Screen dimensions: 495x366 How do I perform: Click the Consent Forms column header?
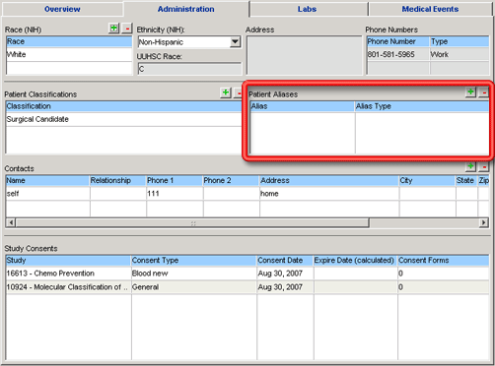click(444, 261)
